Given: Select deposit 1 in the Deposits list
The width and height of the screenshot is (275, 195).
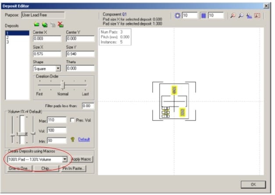Looking at the screenshot, I should [18, 33].
